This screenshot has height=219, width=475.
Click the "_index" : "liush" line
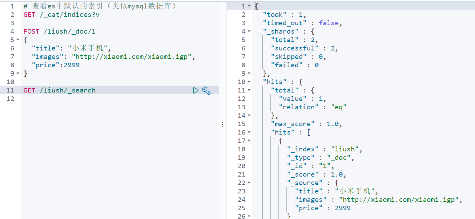(324, 149)
